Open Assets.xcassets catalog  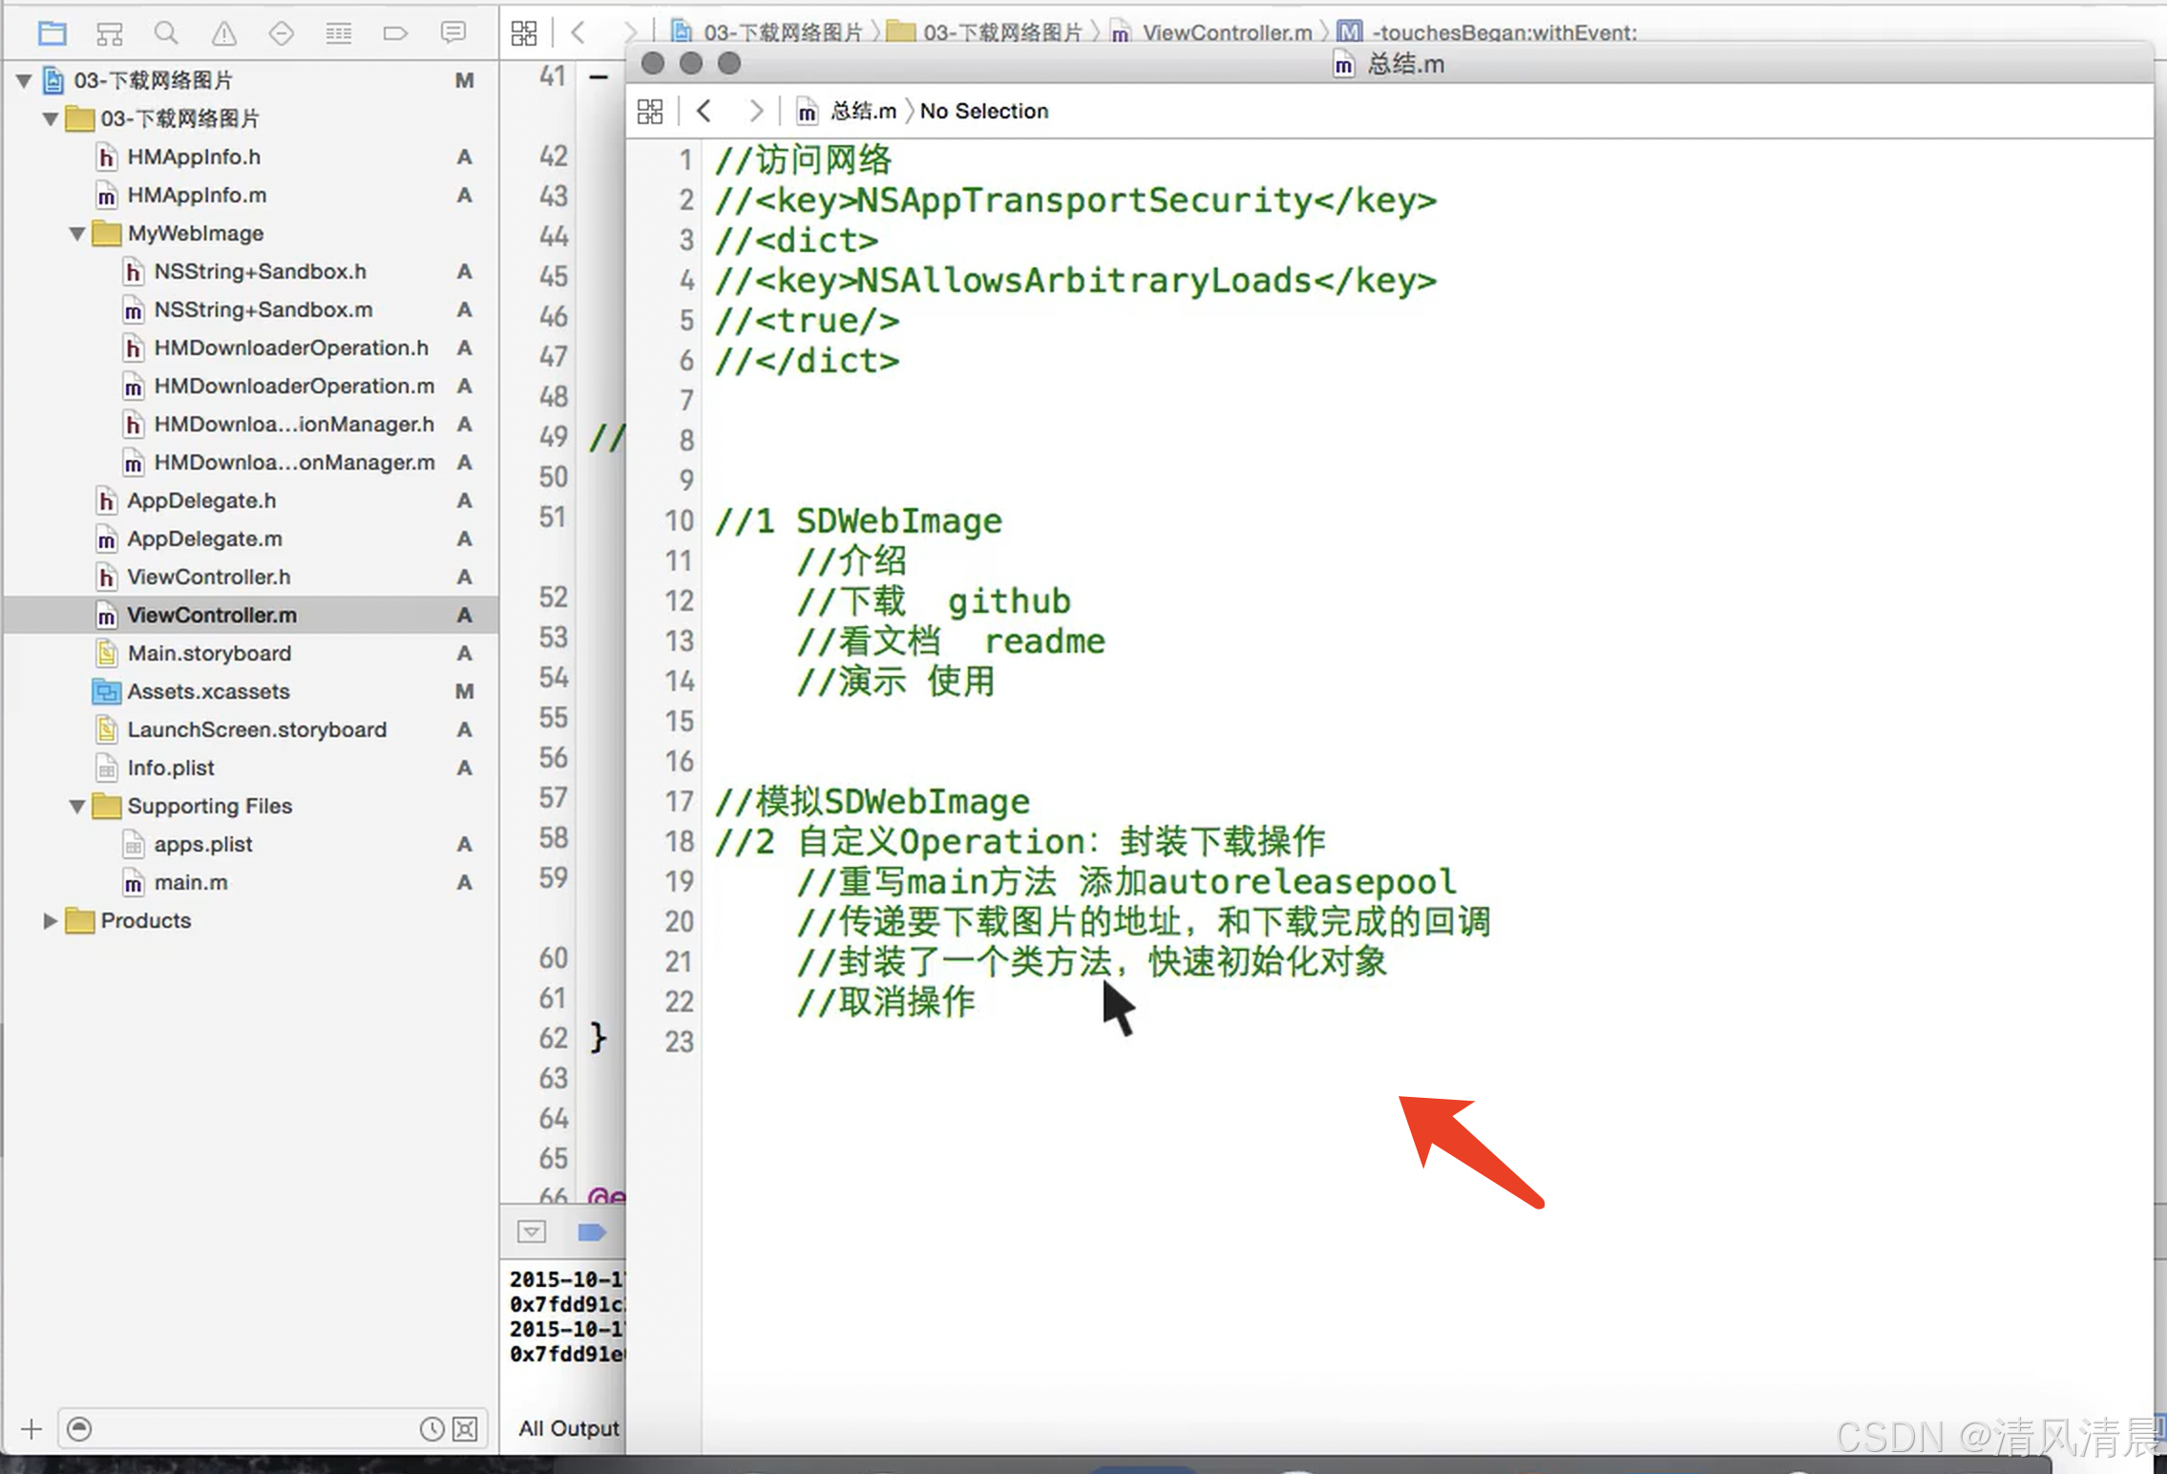point(208,692)
